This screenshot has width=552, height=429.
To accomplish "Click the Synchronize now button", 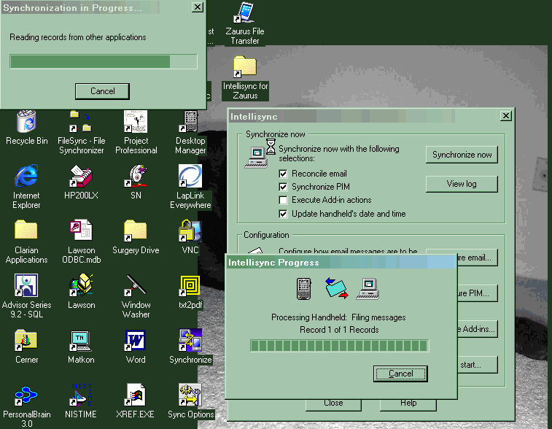I will [x=462, y=155].
